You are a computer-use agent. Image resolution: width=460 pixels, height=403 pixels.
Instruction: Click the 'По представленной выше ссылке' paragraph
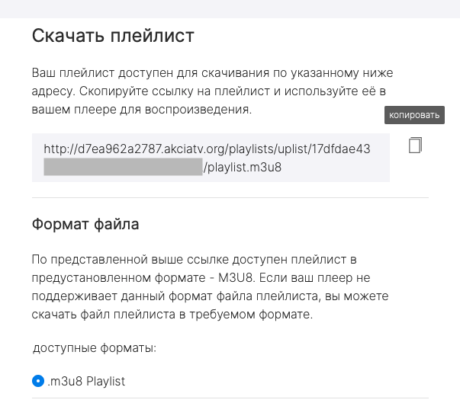point(210,286)
